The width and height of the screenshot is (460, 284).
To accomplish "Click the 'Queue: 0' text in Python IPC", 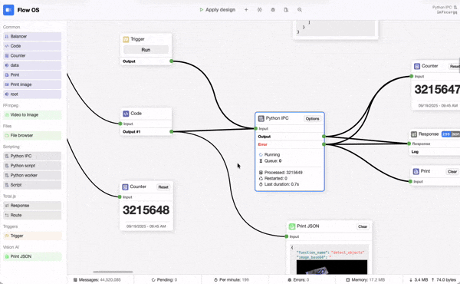I will [273, 161].
